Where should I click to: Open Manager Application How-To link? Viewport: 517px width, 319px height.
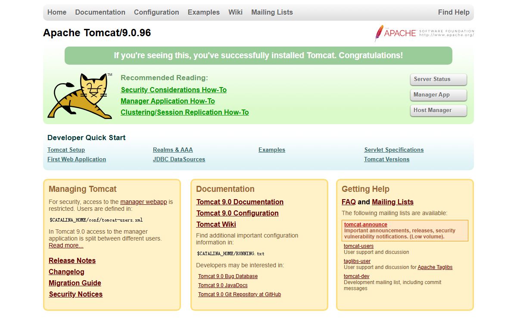point(168,101)
